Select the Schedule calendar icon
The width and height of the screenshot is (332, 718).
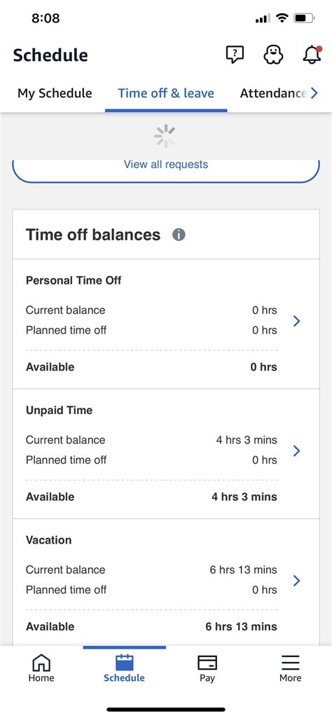click(x=124, y=663)
